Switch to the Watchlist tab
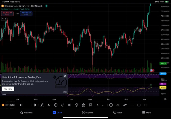The image size is (171, 119). (x=26, y=112)
